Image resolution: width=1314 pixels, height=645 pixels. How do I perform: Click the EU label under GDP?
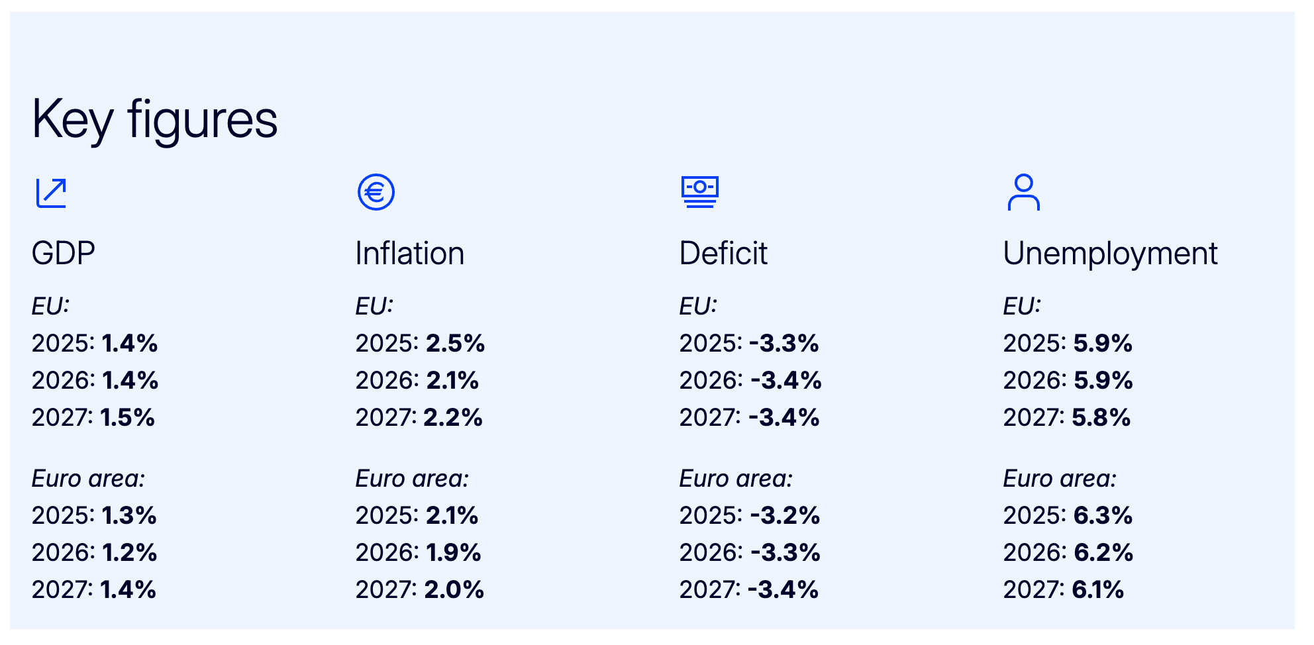click(x=50, y=306)
